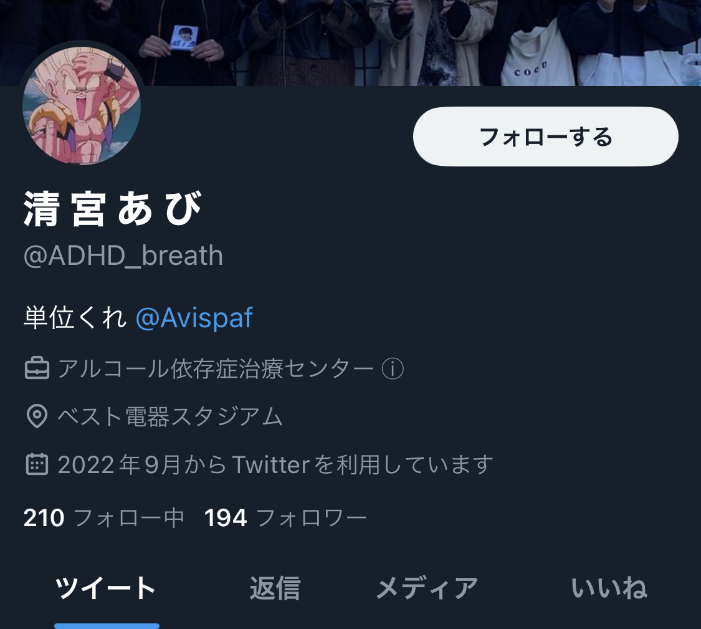Tap the calendar join-date icon
The height and width of the screenshot is (629, 701).
[37, 464]
